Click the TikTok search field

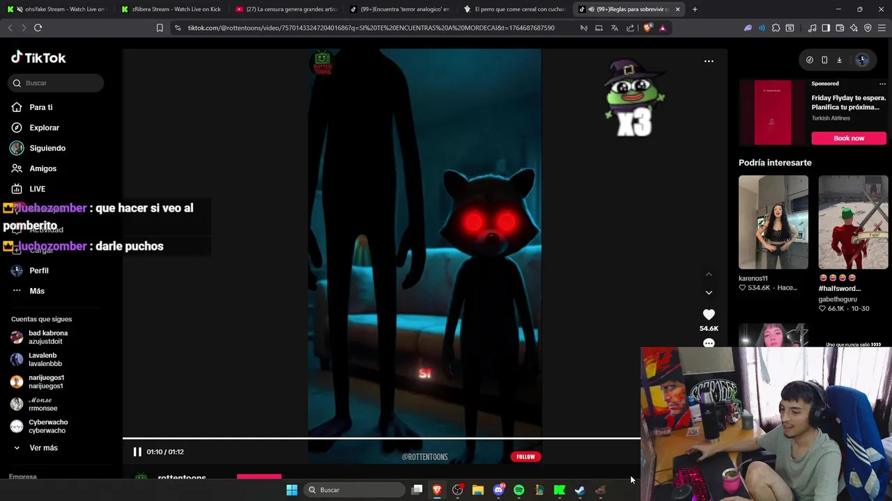56,83
